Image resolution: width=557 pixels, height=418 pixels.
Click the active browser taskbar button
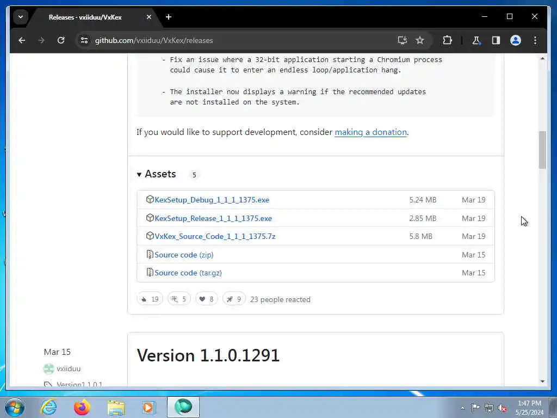183,407
